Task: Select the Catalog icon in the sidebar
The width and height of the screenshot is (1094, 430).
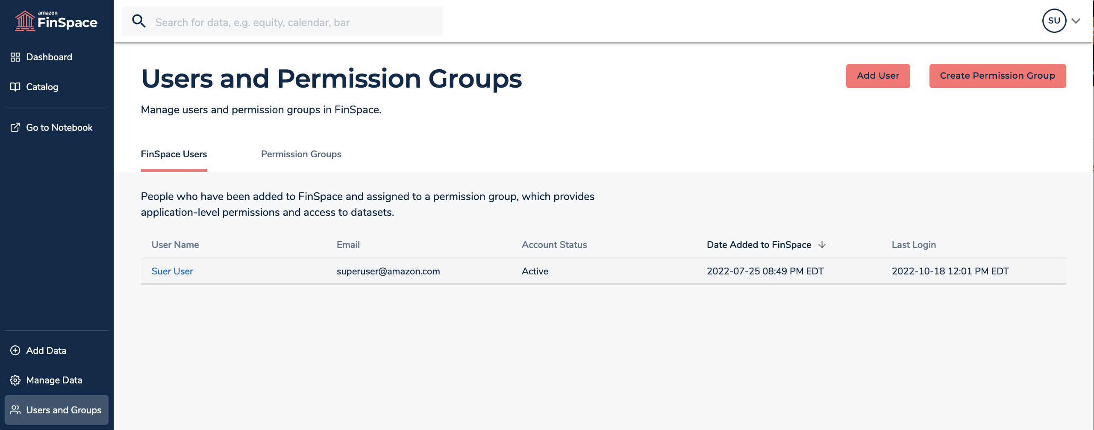Action: [x=15, y=86]
